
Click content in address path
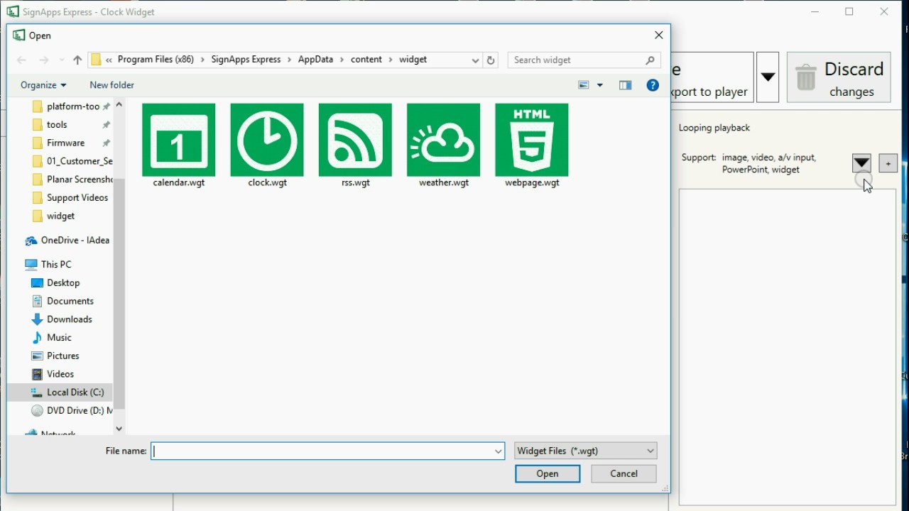366,60
